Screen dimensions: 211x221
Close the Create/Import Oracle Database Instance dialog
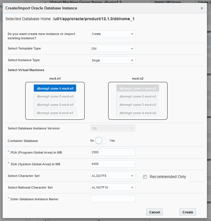click(202, 8)
